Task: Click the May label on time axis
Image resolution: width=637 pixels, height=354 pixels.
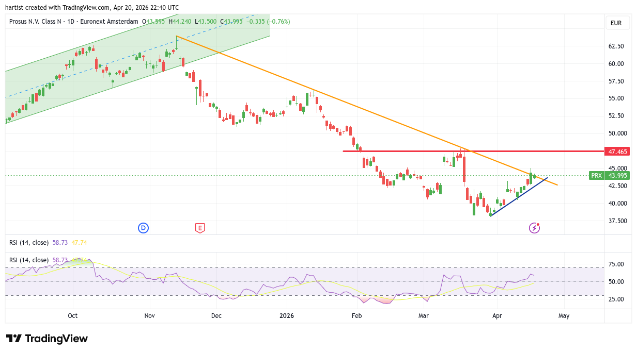Action: (x=564, y=316)
